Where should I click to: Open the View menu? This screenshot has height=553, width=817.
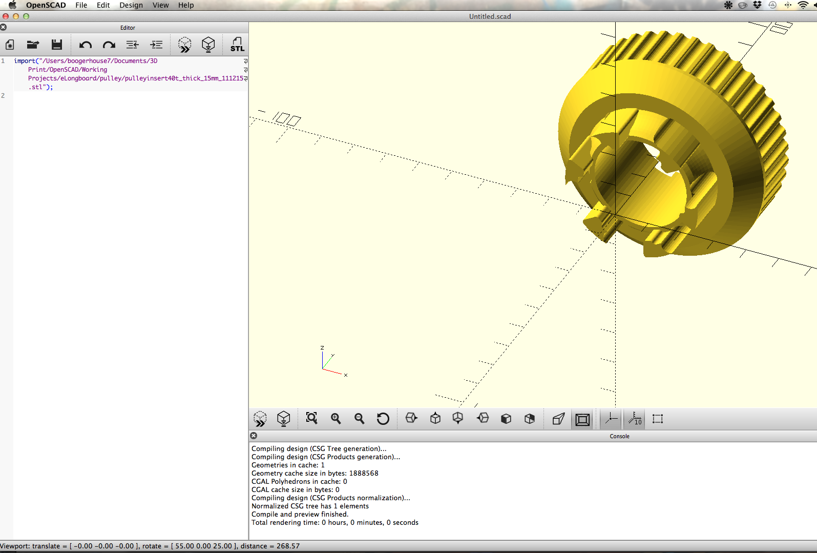160,5
